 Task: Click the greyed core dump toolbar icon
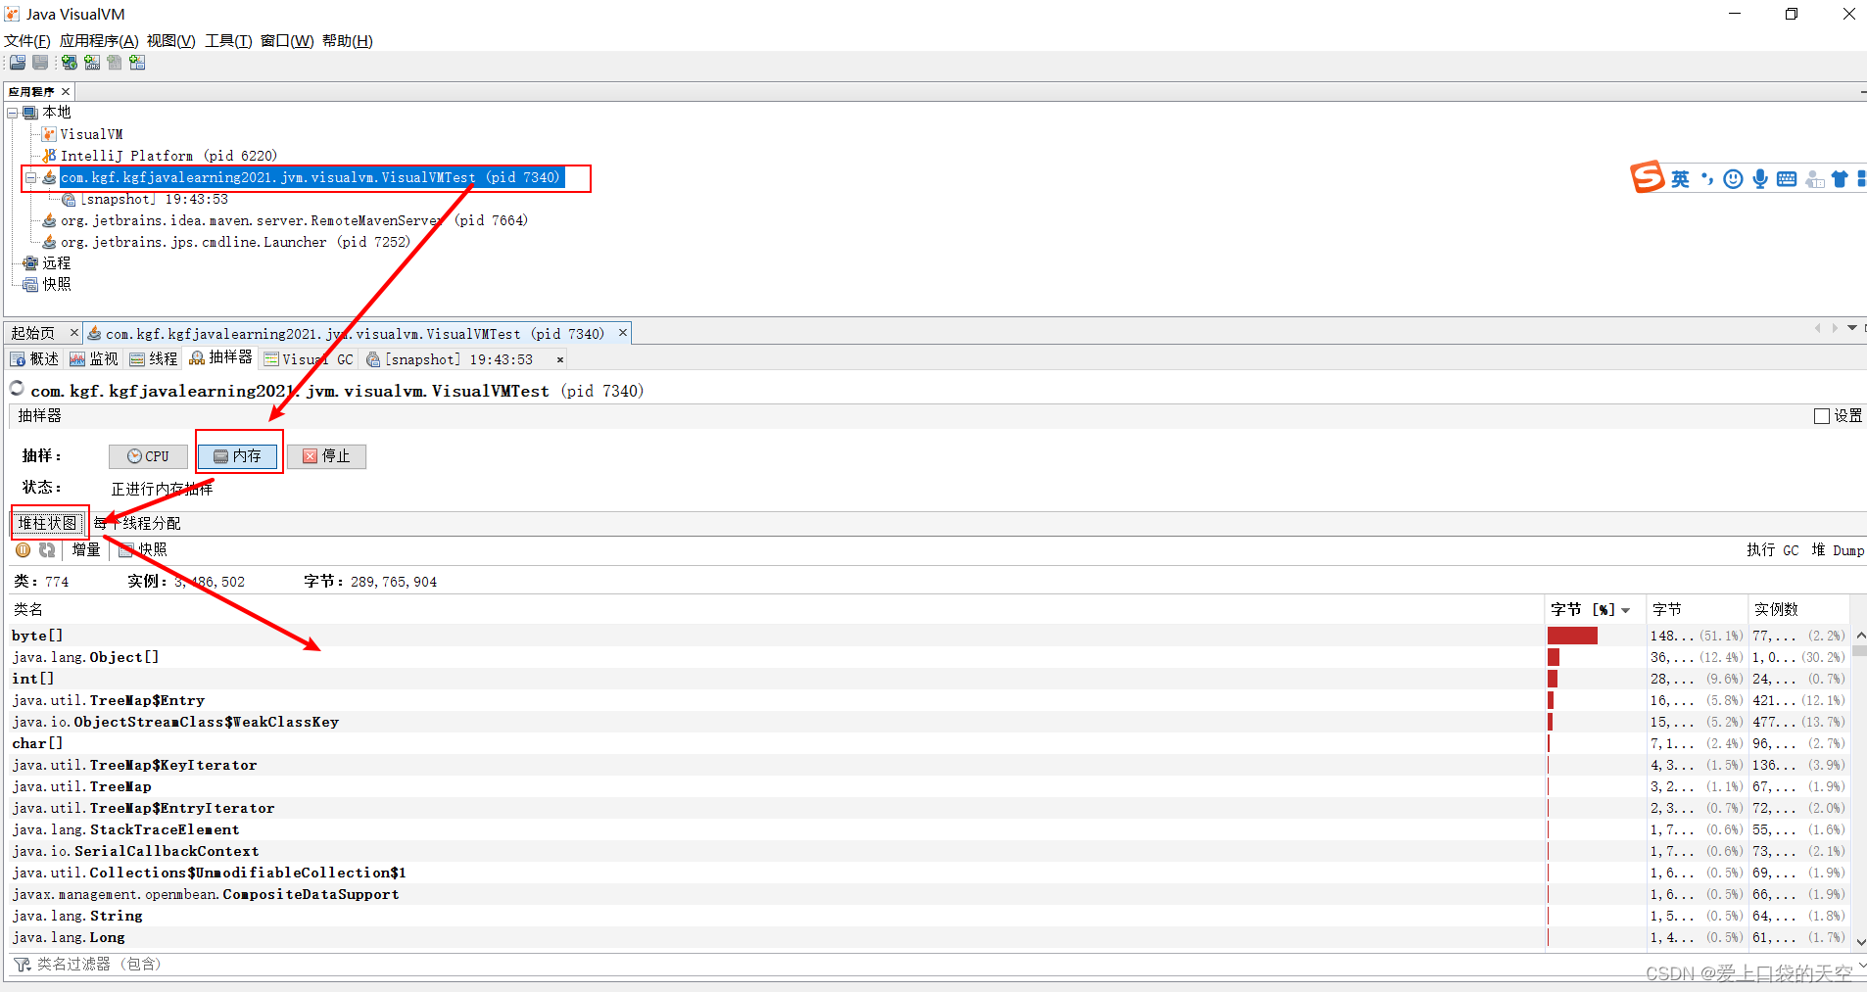click(x=115, y=63)
